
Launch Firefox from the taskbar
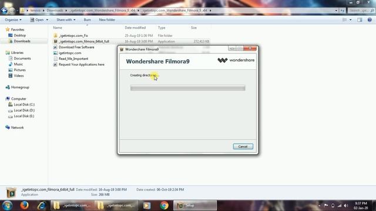pyautogui.click(x=24, y=206)
